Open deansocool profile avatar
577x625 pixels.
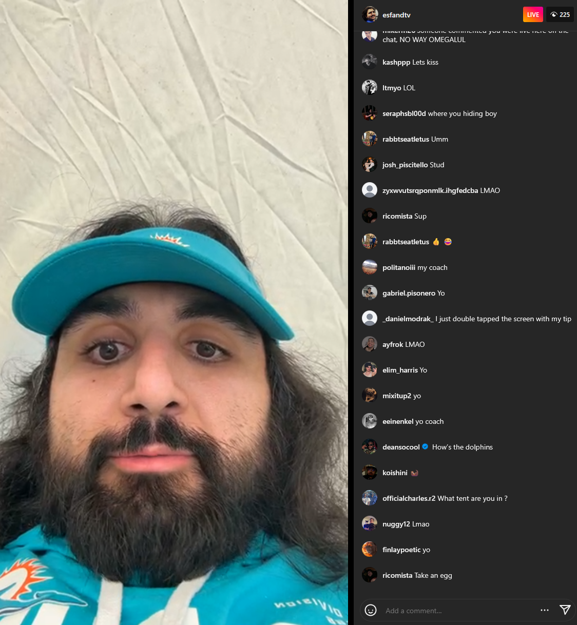[370, 446]
